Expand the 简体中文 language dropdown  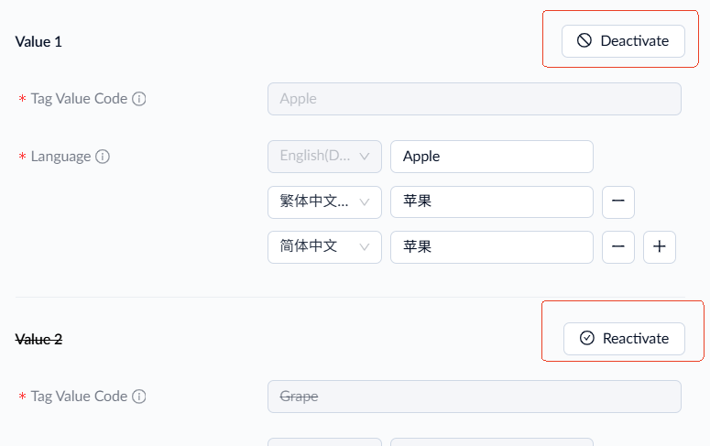(324, 246)
